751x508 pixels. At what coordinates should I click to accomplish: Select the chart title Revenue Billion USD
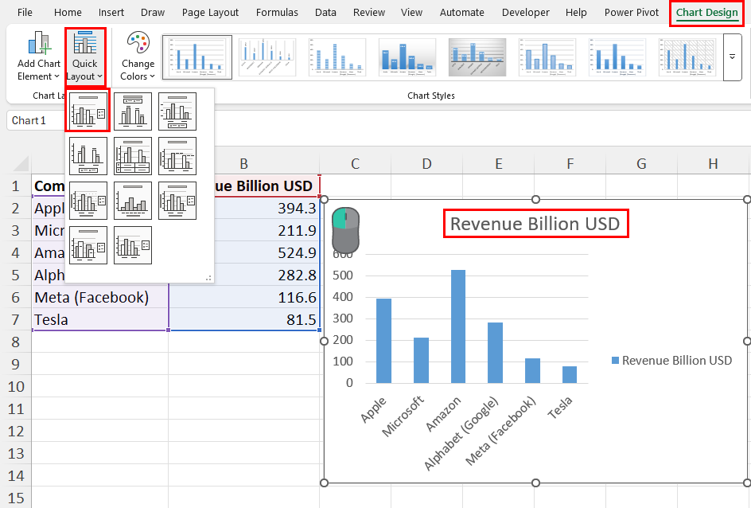pos(535,223)
